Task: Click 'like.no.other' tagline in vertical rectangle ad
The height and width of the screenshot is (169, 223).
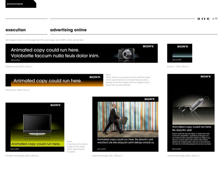Action: tap(177, 149)
